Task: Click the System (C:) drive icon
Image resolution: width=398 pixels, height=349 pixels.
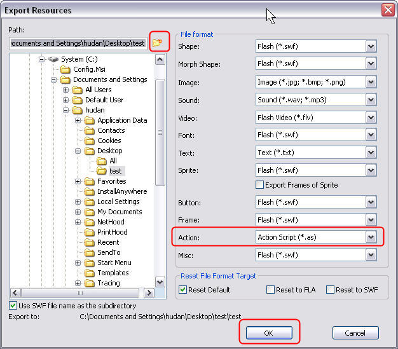Action: tap(53, 59)
